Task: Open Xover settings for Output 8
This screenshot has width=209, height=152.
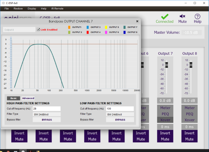Action: point(189,120)
